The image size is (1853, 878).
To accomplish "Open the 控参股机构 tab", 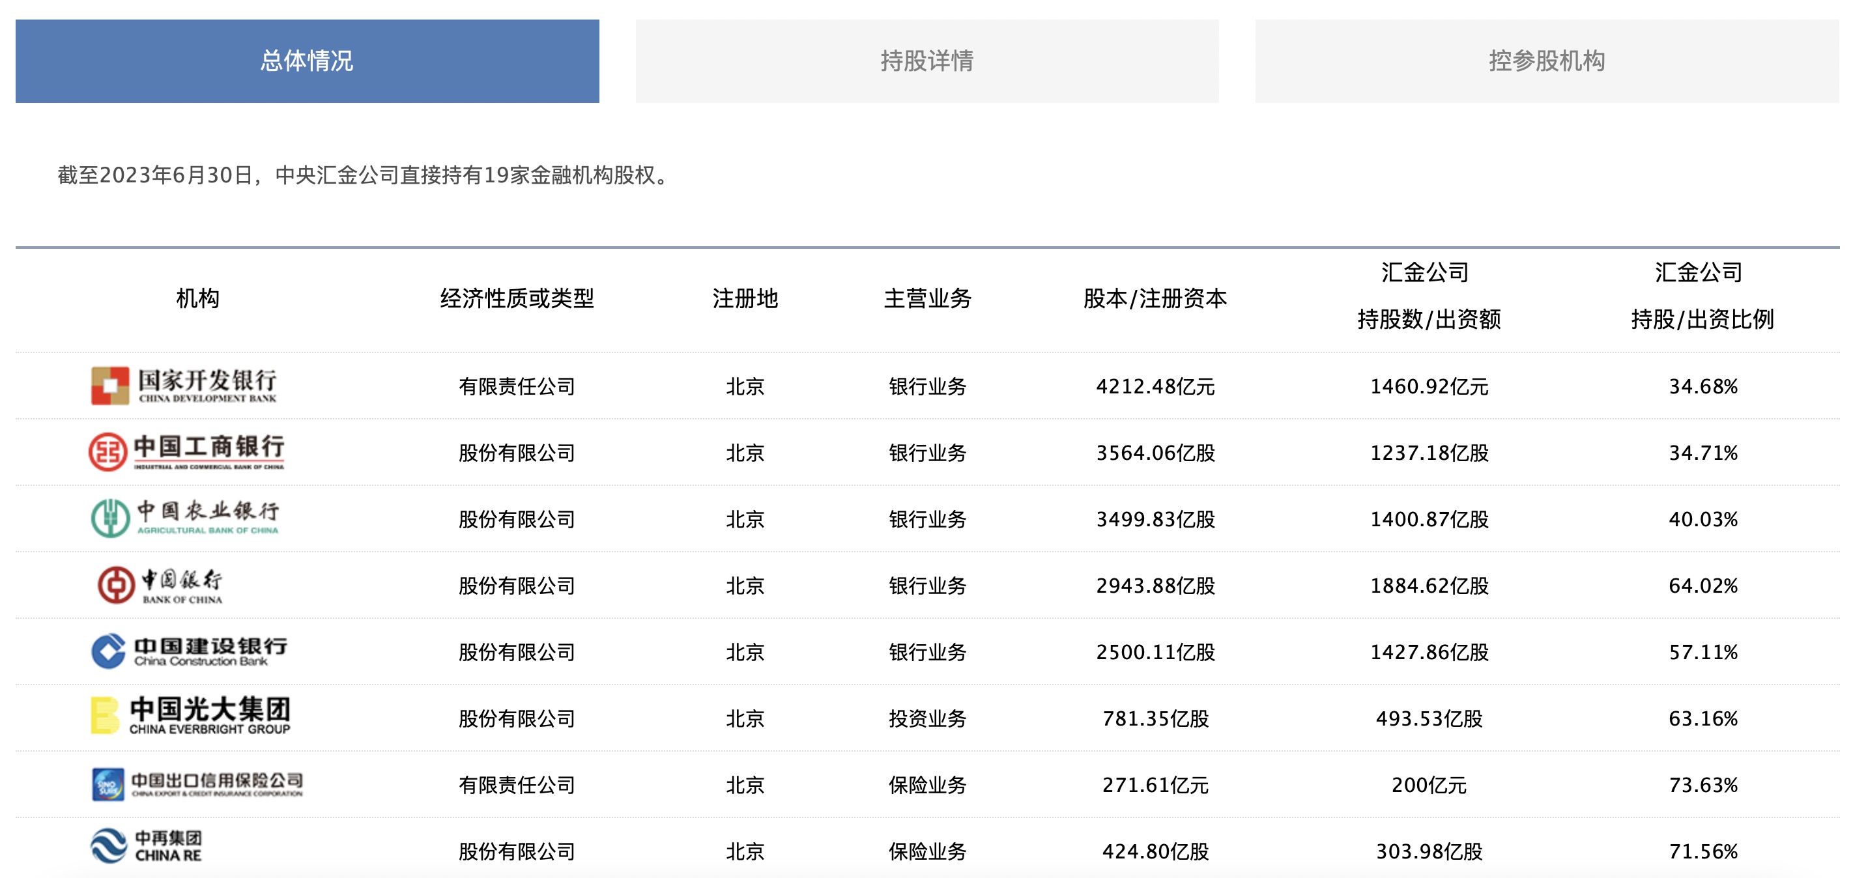I will (1546, 61).
